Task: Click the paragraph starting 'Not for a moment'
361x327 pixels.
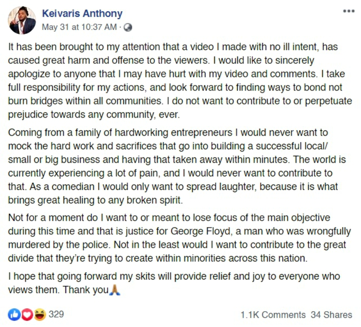Action: point(179,238)
